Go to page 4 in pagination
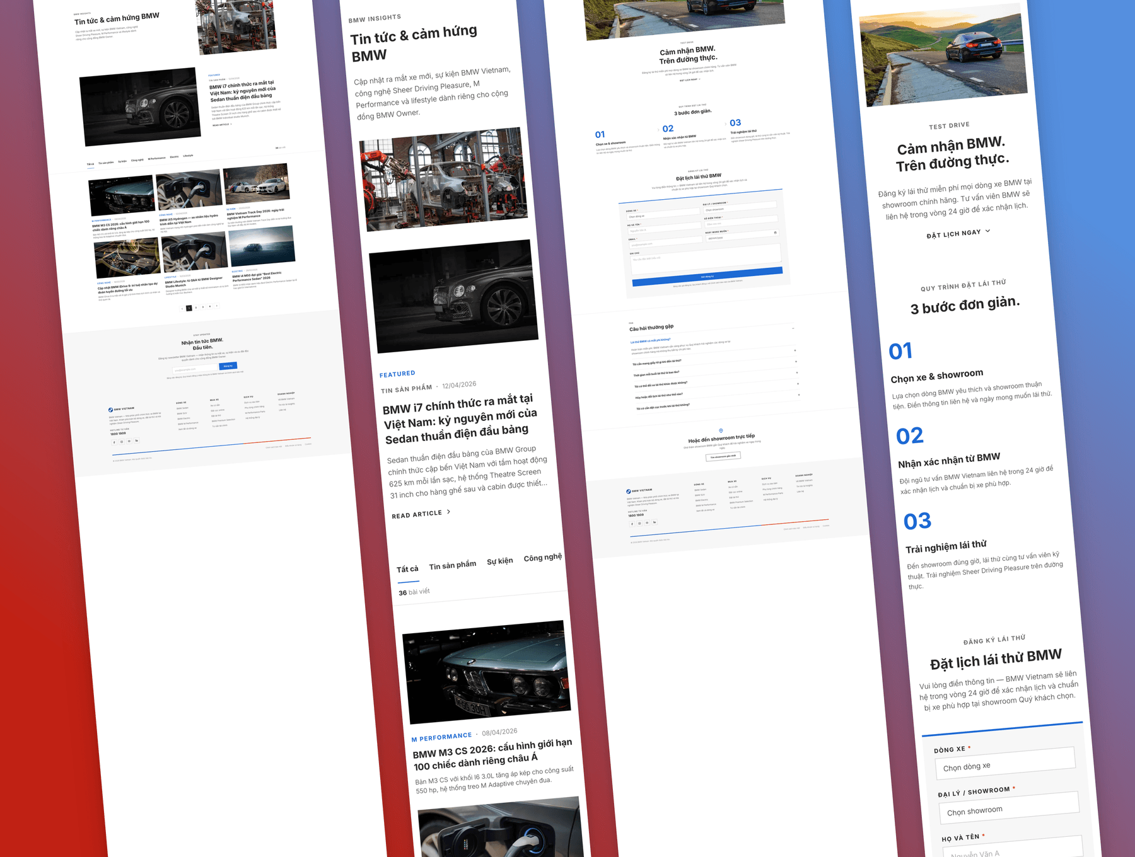The width and height of the screenshot is (1135, 857). click(210, 306)
